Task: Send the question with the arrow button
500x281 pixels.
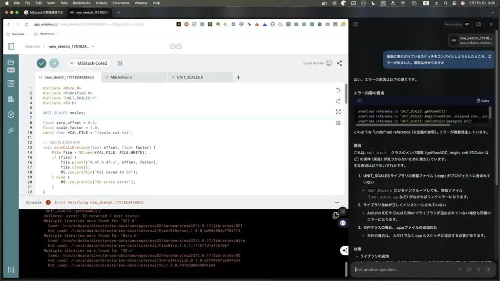Action: coord(488,269)
